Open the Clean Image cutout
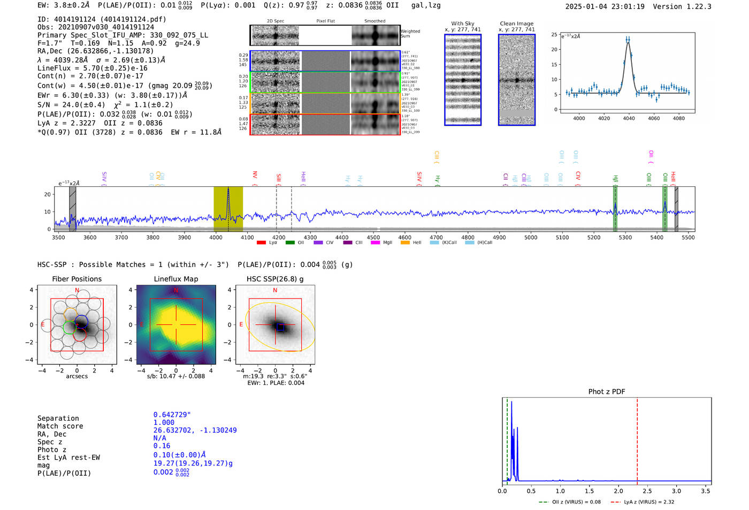The image size is (749, 510). tap(517, 80)
